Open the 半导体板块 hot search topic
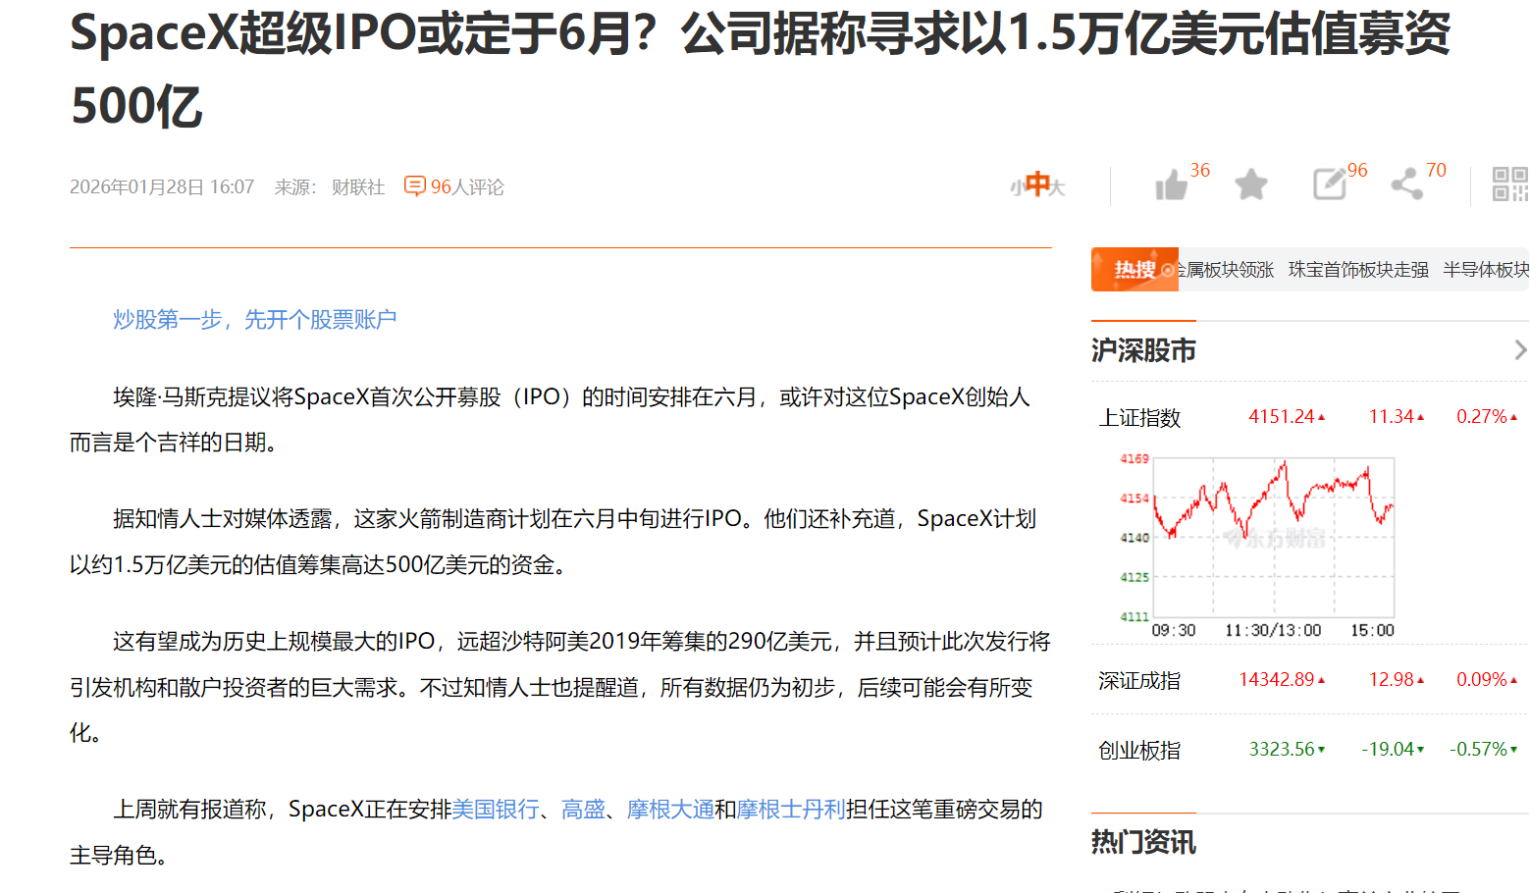Viewport: 1530px width, 893px height. (x=1486, y=270)
